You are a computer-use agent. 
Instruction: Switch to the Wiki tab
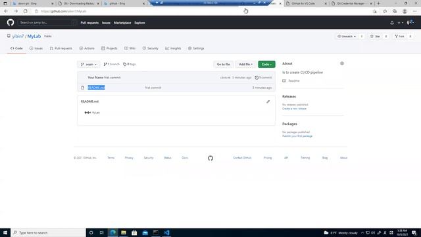click(x=130, y=48)
